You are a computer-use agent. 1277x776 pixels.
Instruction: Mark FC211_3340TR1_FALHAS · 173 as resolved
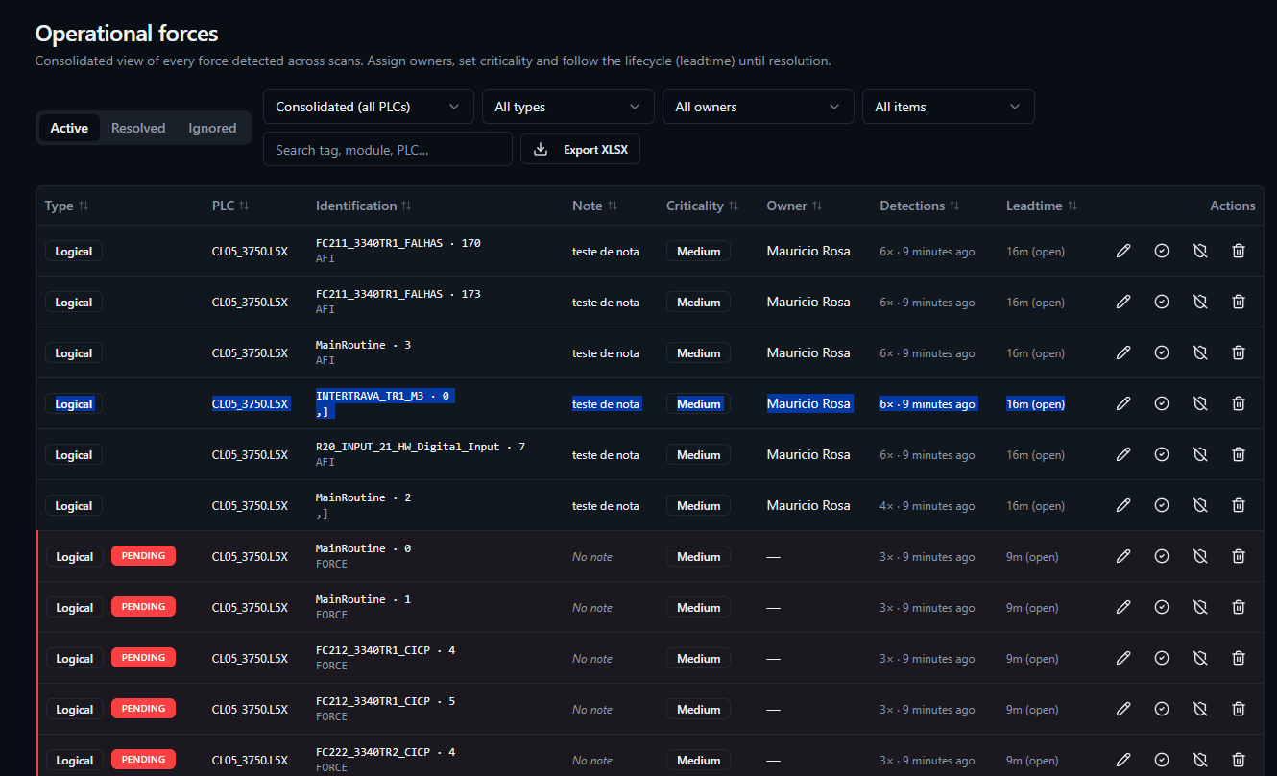[1162, 302]
